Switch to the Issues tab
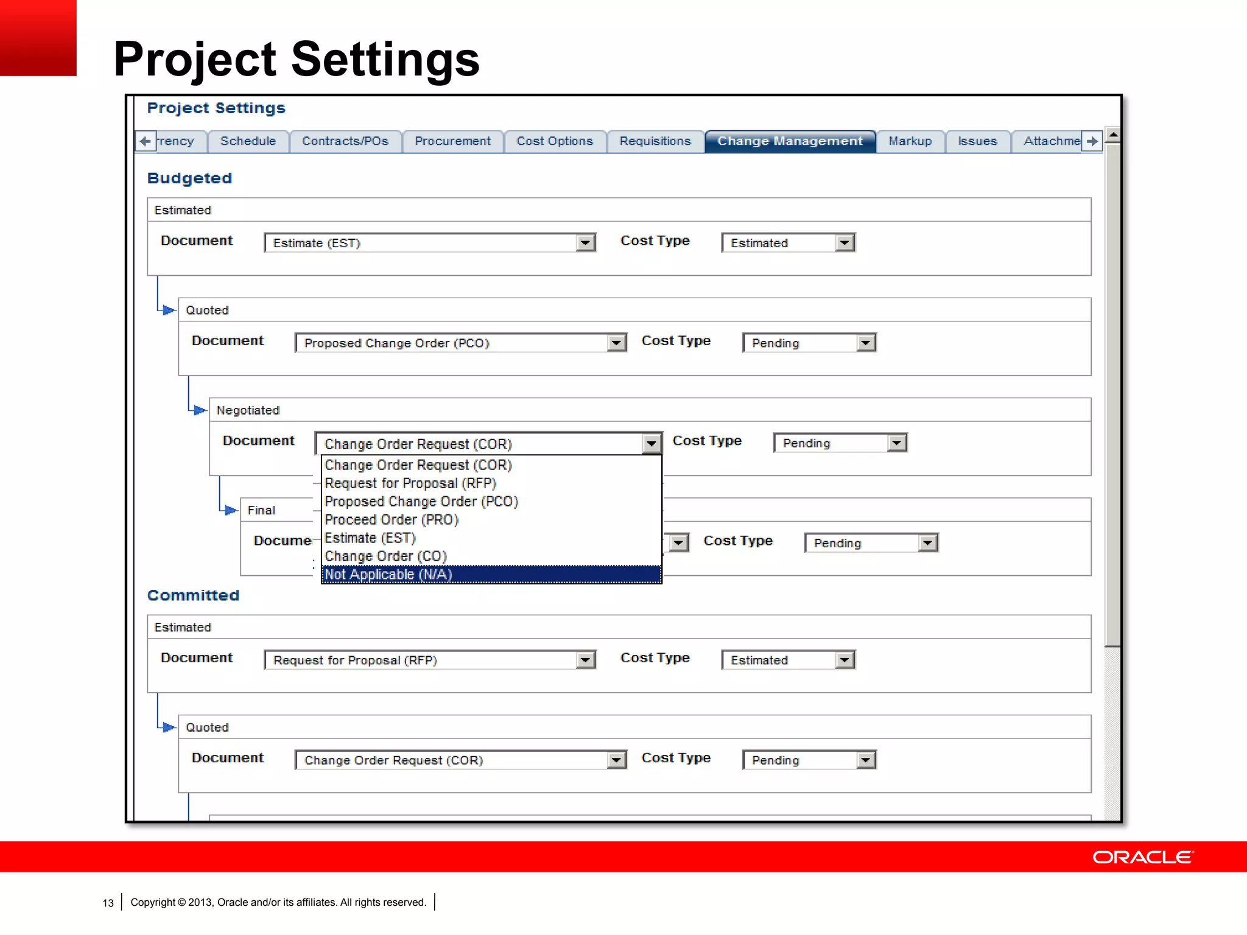Screen dimensions: 1247x935 pos(977,141)
